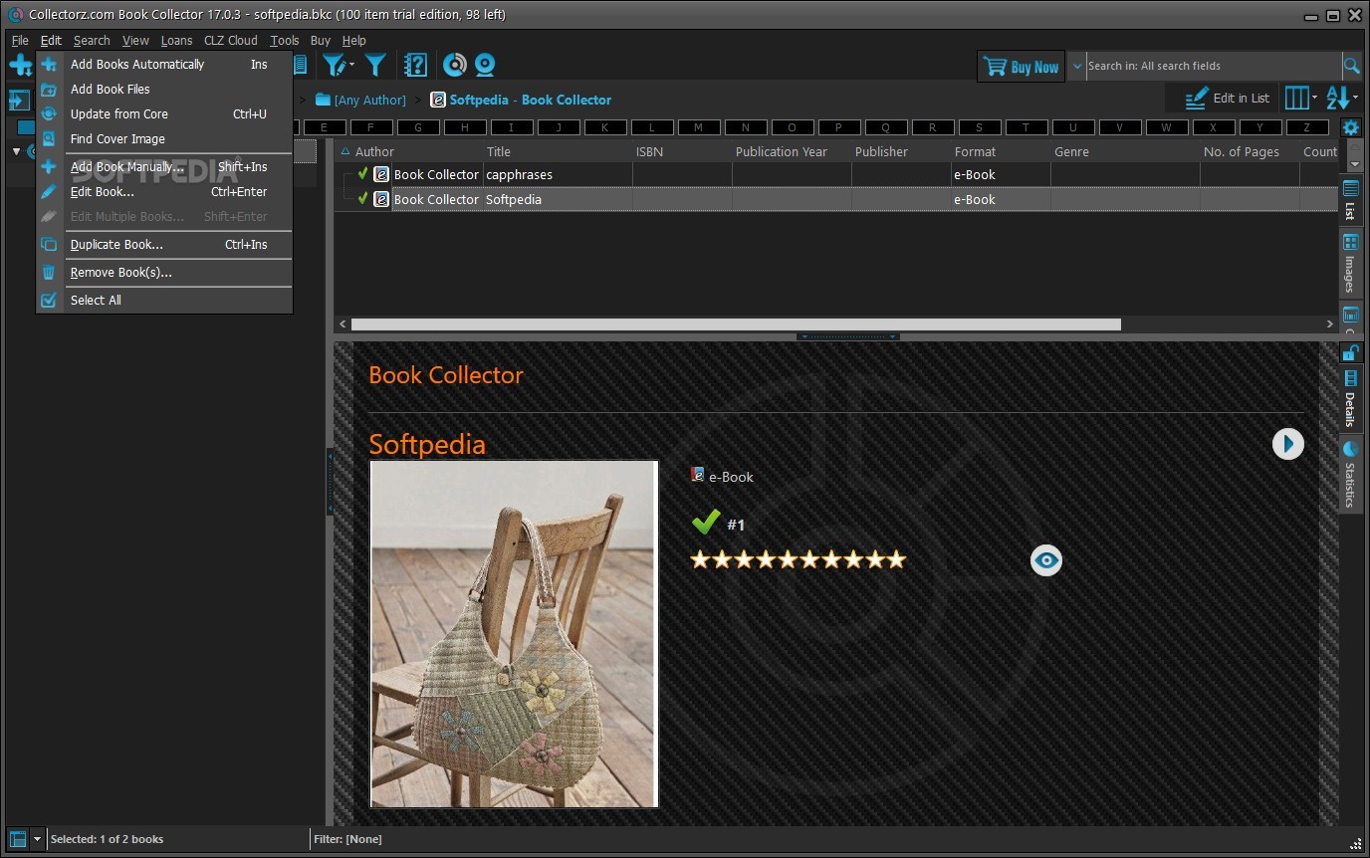Screen dimensions: 1370x858
Task: Click the plain funnel filter icon
Action: tap(375, 65)
